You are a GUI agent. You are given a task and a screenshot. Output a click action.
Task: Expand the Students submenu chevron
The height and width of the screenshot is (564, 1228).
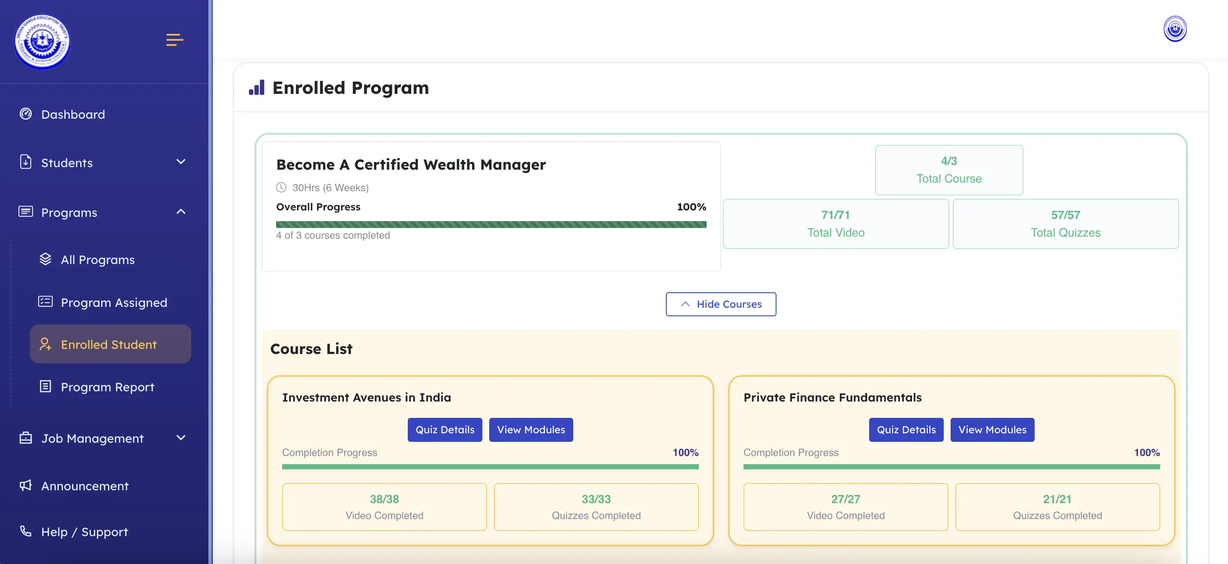click(x=181, y=162)
